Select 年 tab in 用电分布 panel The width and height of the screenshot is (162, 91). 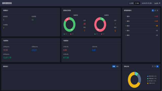pyautogui.click(x=157, y=66)
